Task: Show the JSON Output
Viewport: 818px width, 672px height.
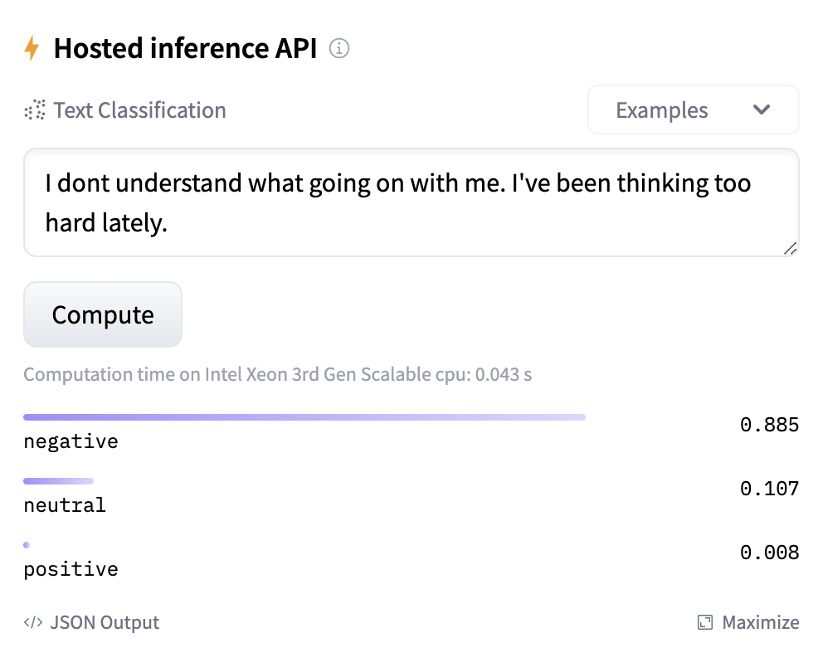Action: click(x=105, y=622)
